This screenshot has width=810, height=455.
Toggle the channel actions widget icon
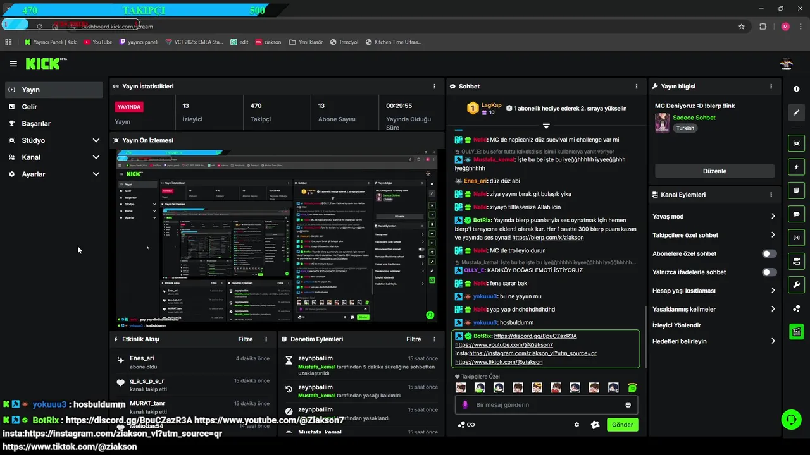(x=797, y=261)
